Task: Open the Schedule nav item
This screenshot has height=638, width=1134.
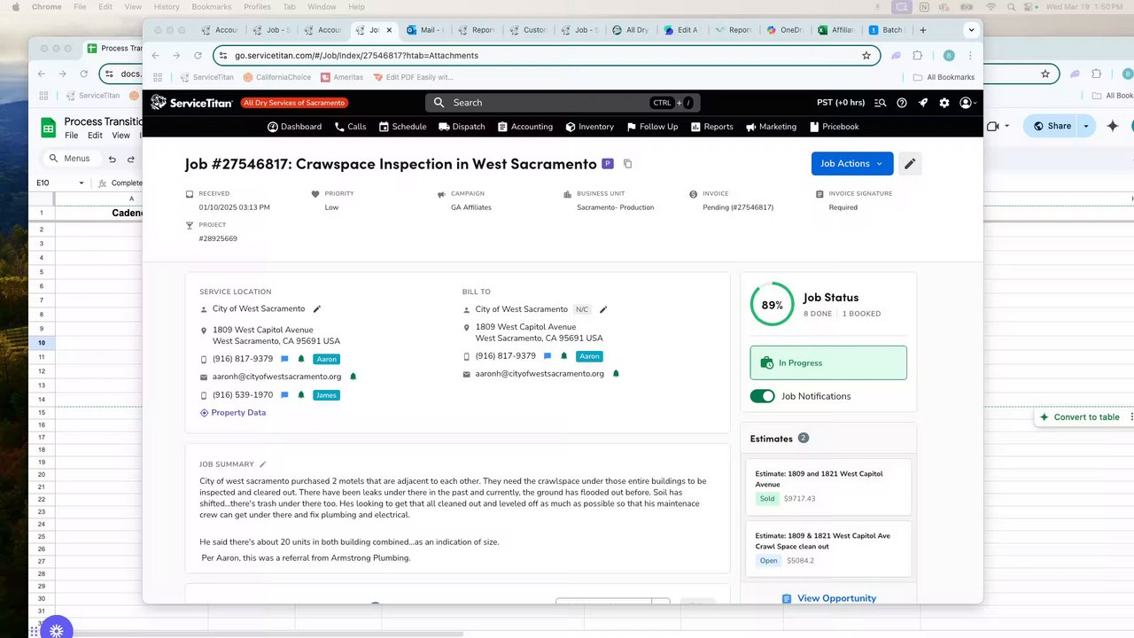Action: pyautogui.click(x=402, y=127)
